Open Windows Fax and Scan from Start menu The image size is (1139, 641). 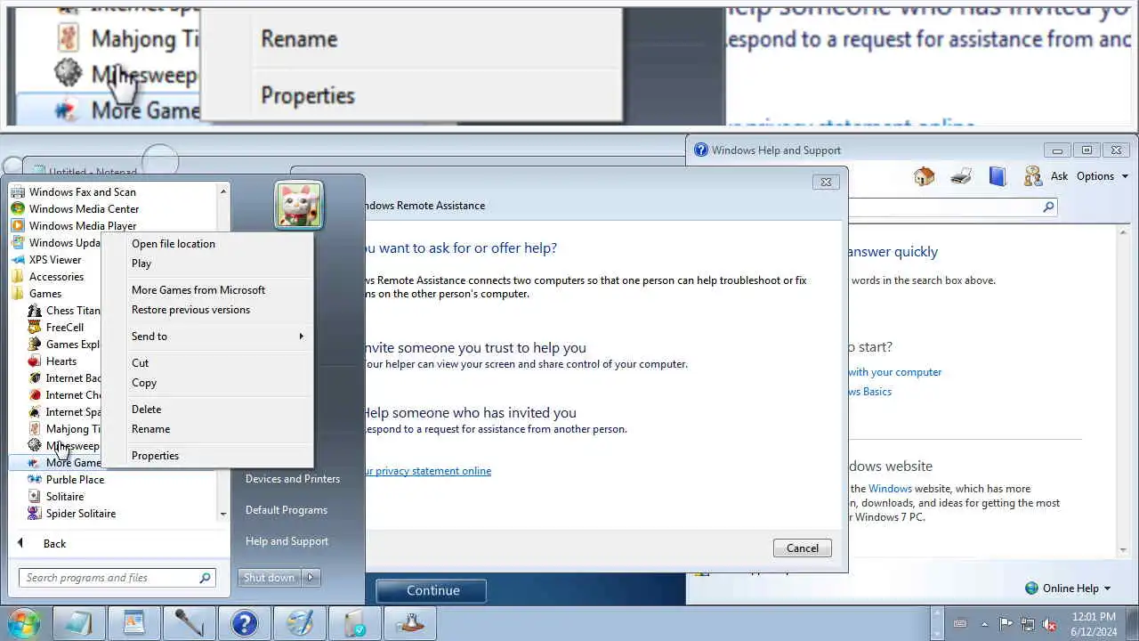pyautogui.click(x=82, y=191)
